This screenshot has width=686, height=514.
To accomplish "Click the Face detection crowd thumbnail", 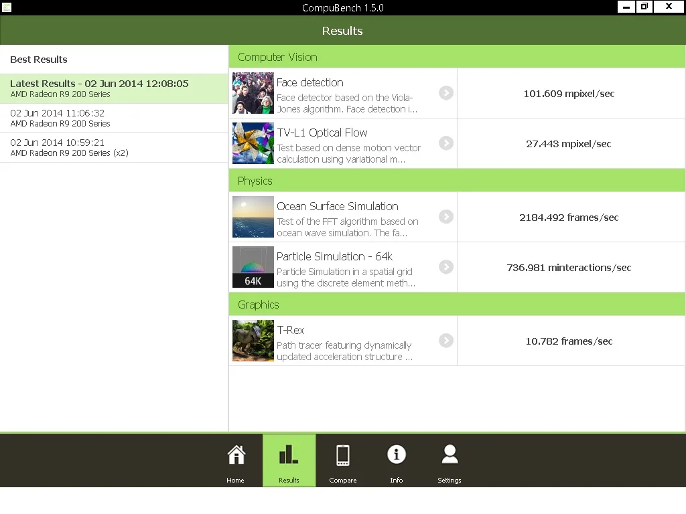I will 253,93.
